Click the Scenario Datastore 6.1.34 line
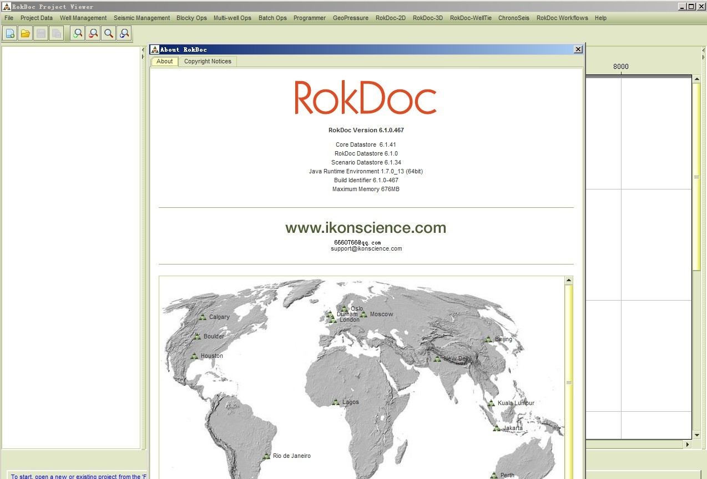Image resolution: width=707 pixels, height=479 pixels. coord(366,163)
